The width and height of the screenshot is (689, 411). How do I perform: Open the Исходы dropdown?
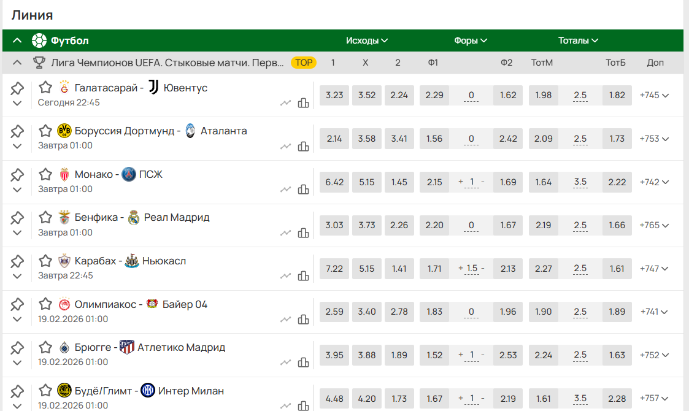pyautogui.click(x=367, y=40)
